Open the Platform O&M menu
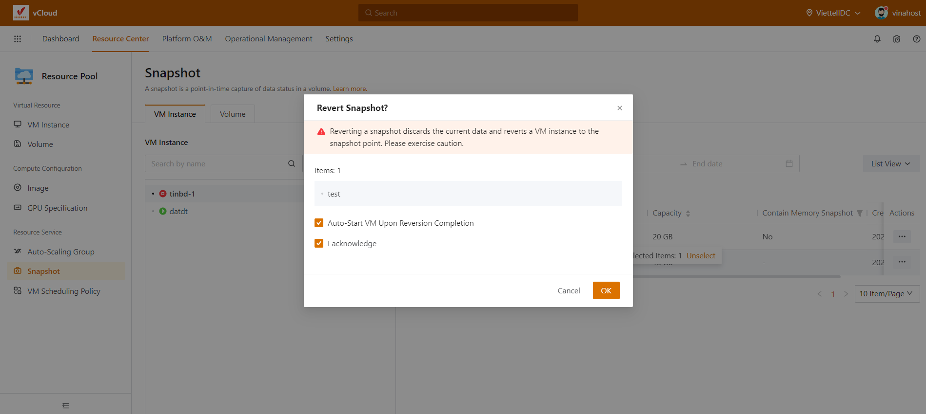 pyautogui.click(x=187, y=39)
